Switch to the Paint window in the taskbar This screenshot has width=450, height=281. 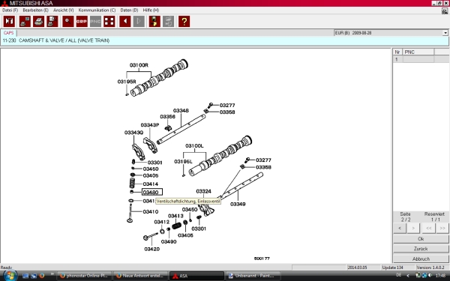(x=253, y=276)
